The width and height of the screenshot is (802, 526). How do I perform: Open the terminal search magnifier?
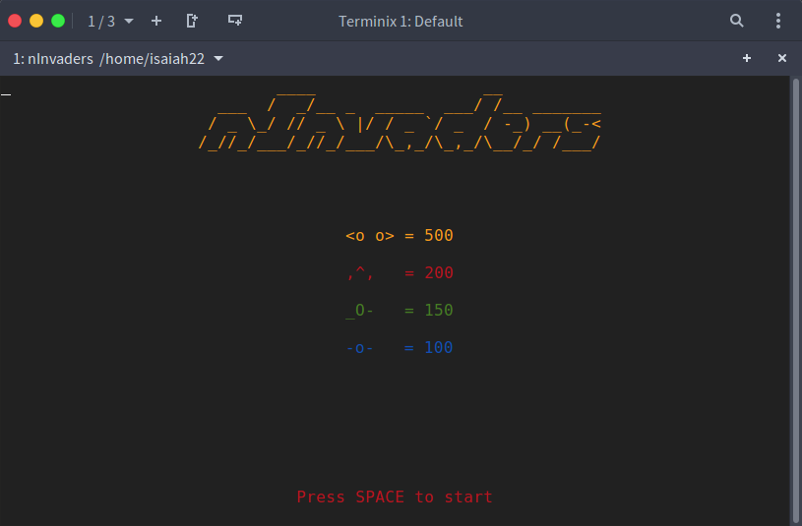tap(736, 21)
